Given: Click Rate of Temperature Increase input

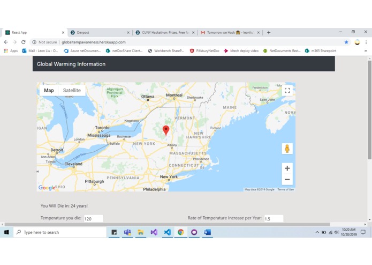Looking at the screenshot, I should pos(274,218).
